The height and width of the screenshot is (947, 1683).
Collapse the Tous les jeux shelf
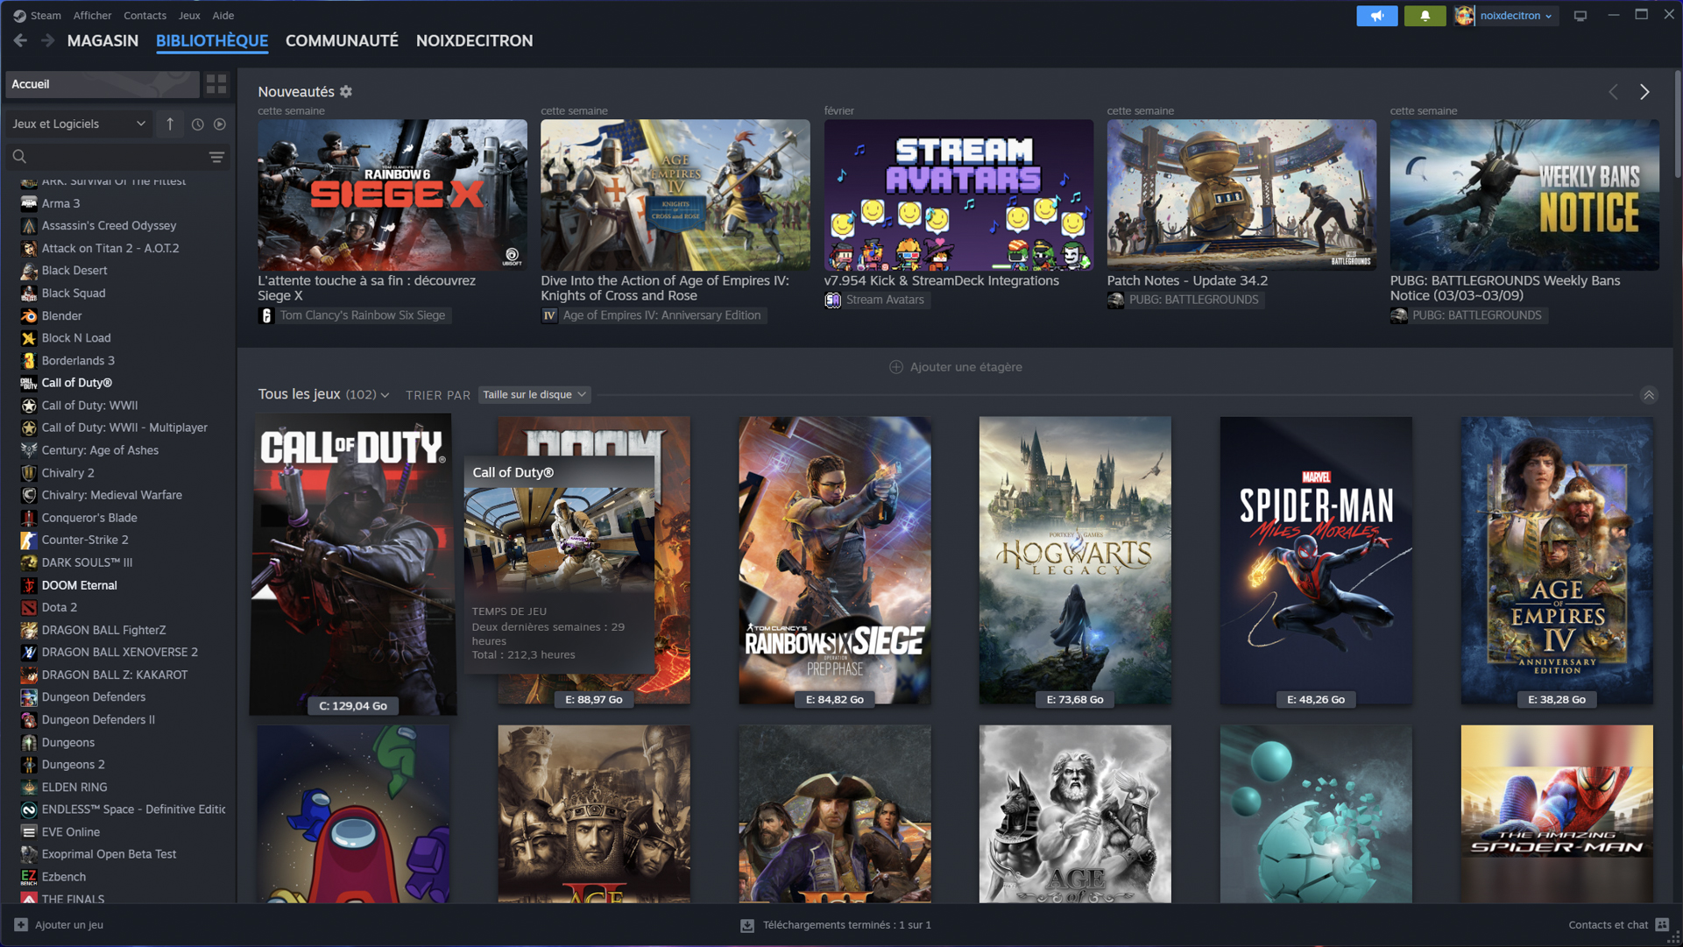click(x=1649, y=395)
